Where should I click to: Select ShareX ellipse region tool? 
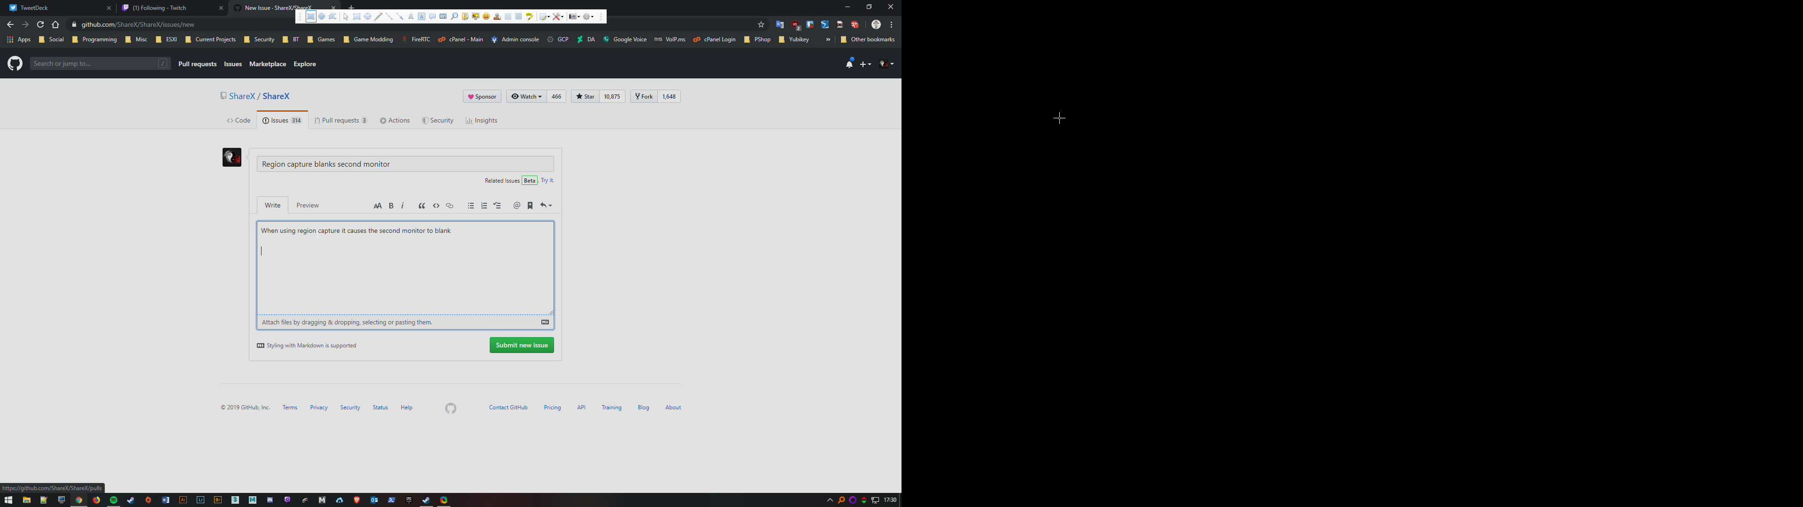click(321, 17)
